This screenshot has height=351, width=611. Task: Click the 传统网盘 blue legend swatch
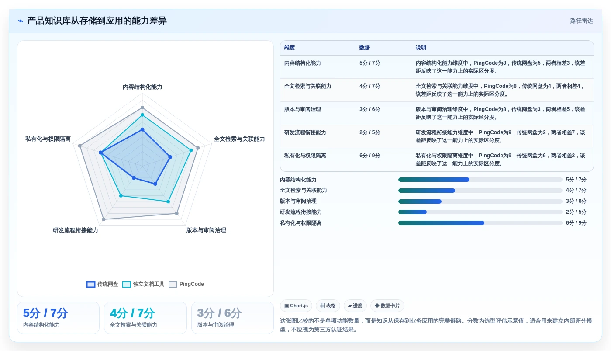click(91, 284)
